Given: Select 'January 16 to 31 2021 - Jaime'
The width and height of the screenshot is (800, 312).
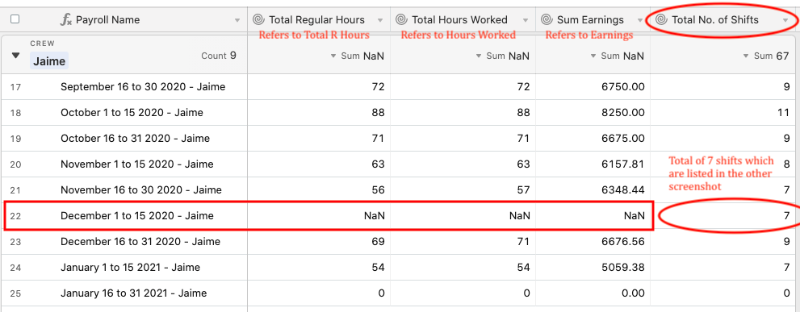Looking at the screenshot, I should pyautogui.click(x=134, y=293).
